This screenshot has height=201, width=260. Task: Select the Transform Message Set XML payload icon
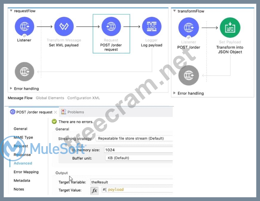pos(64,27)
